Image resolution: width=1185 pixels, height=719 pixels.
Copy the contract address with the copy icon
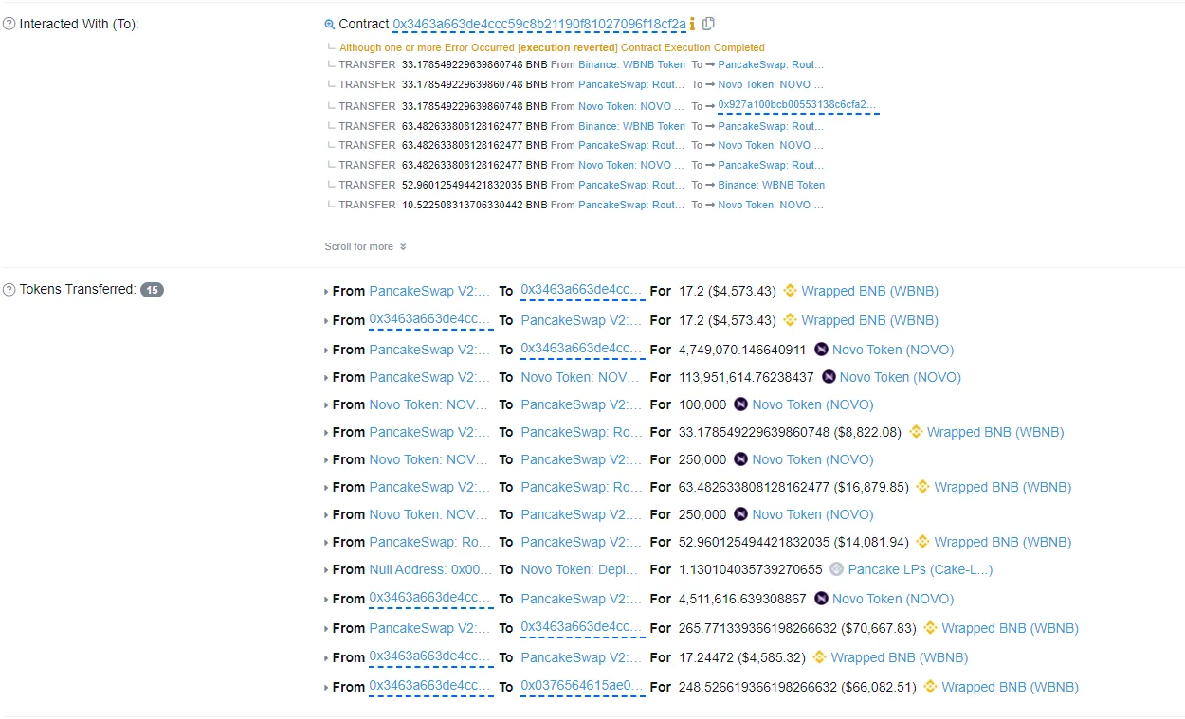coord(709,24)
